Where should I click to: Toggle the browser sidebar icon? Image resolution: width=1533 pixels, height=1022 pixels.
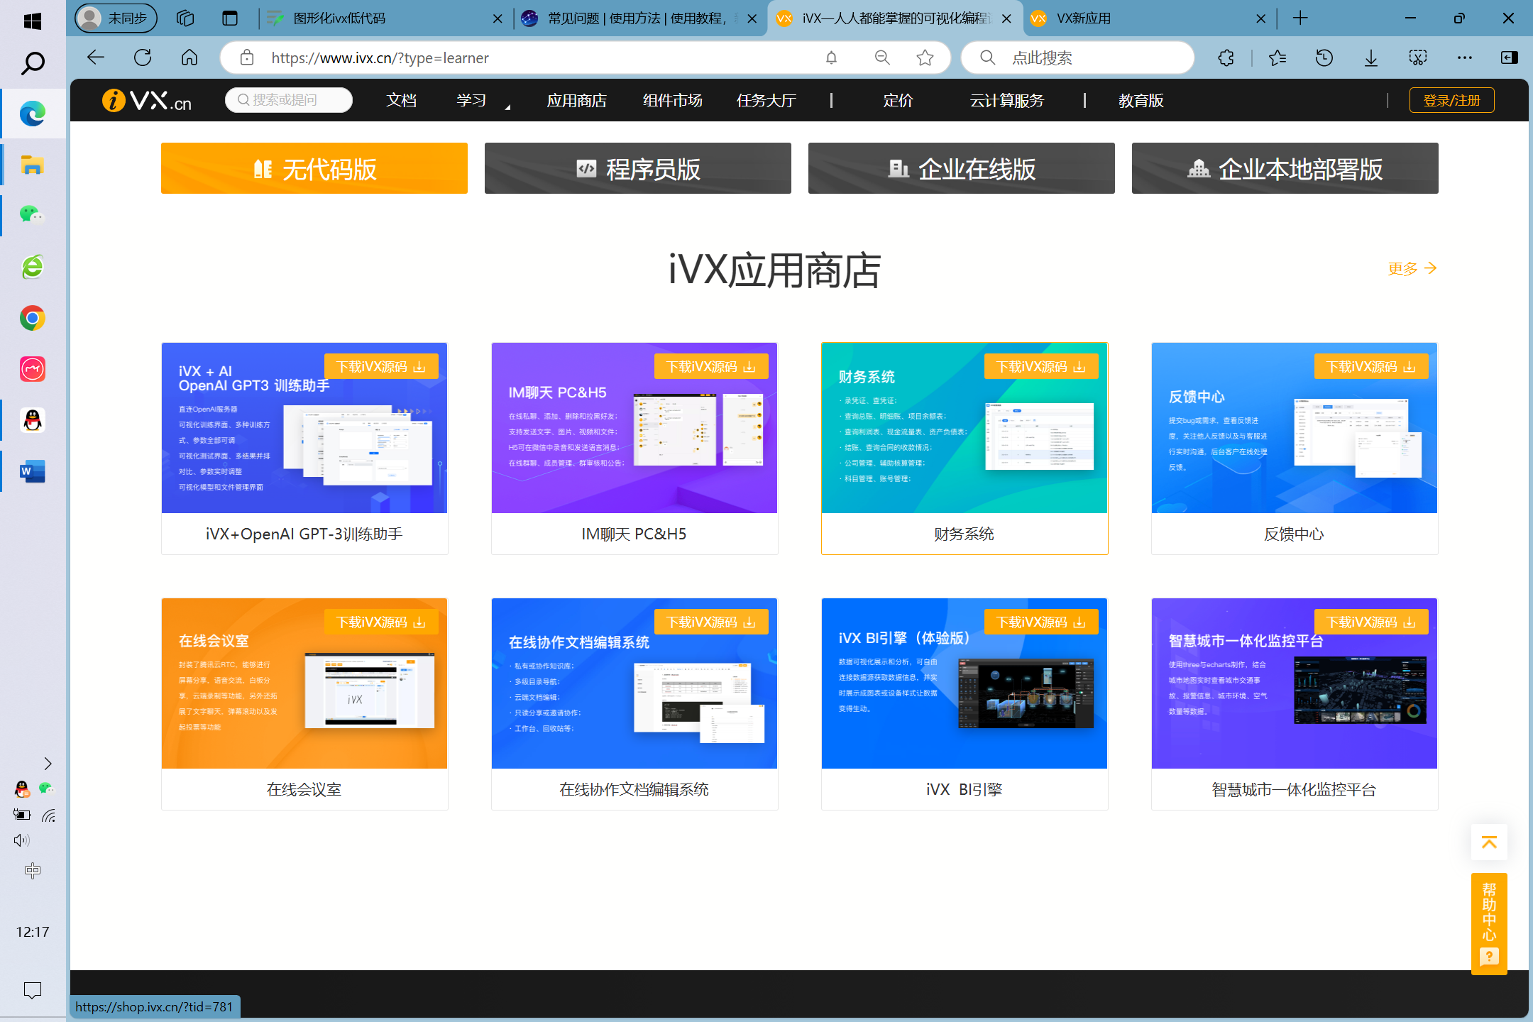click(x=1510, y=57)
